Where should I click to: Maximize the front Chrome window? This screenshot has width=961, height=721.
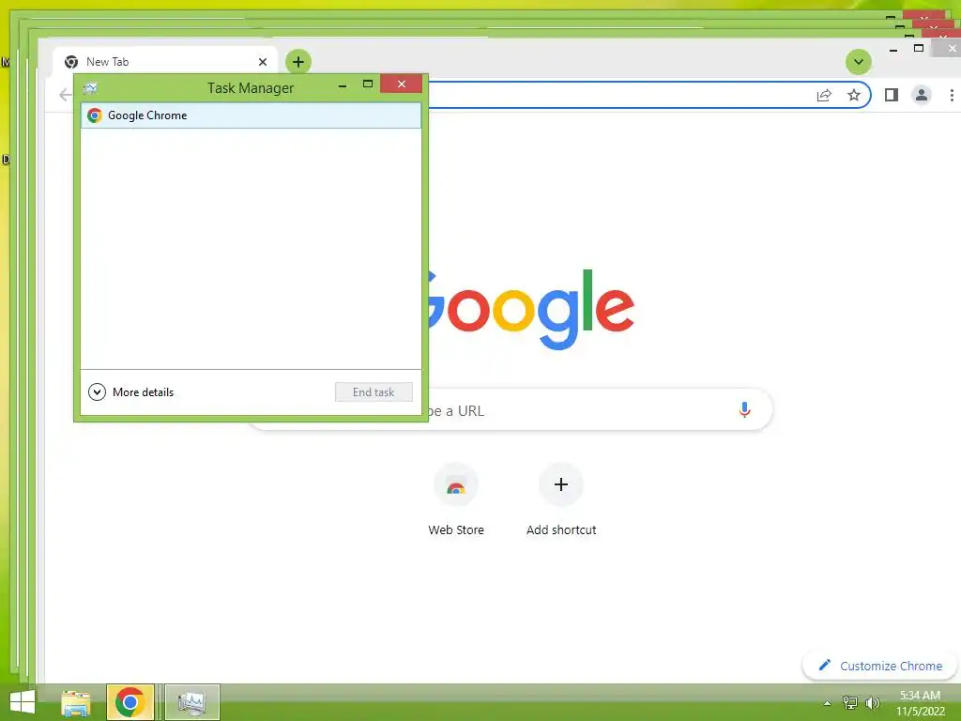[x=918, y=49]
